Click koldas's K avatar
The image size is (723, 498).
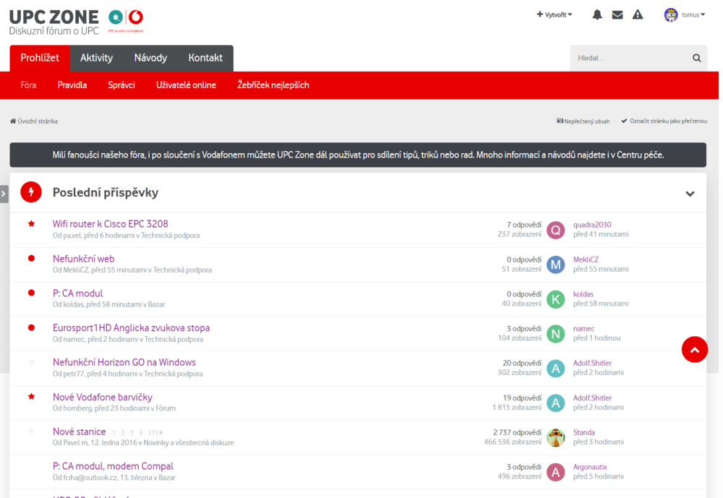555,299
